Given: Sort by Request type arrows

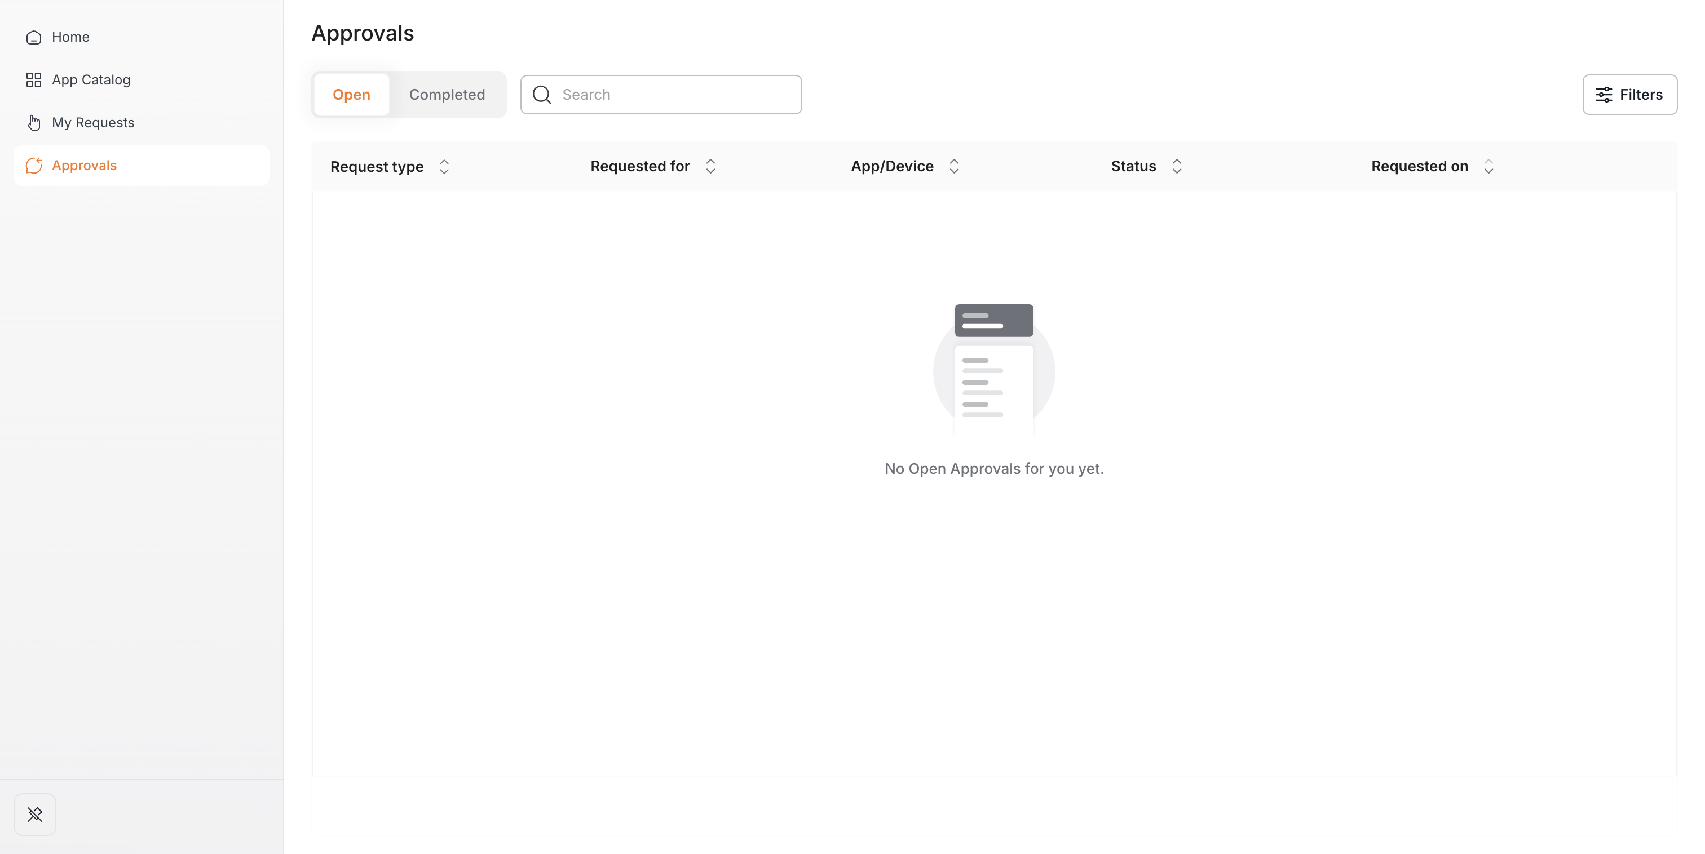Looking at the screenshot, I should point(444,167).
